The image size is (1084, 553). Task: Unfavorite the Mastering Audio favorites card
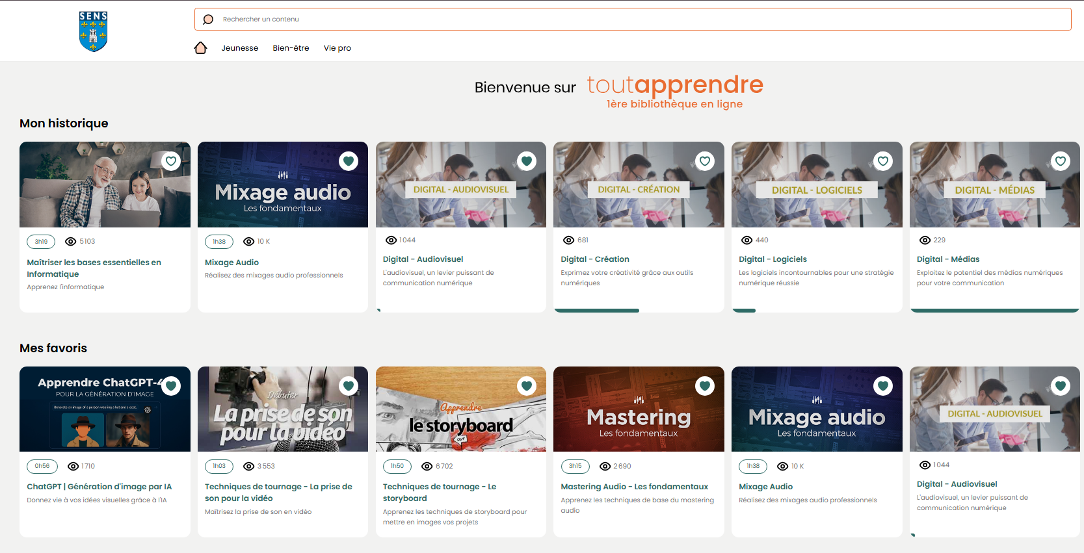705,386
